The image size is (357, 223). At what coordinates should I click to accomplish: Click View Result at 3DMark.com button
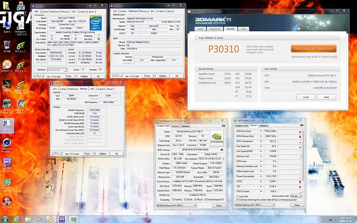pyautogui.click(x=313, y=49)
